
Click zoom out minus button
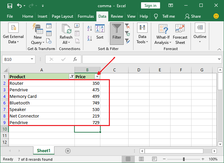[164, 159]
